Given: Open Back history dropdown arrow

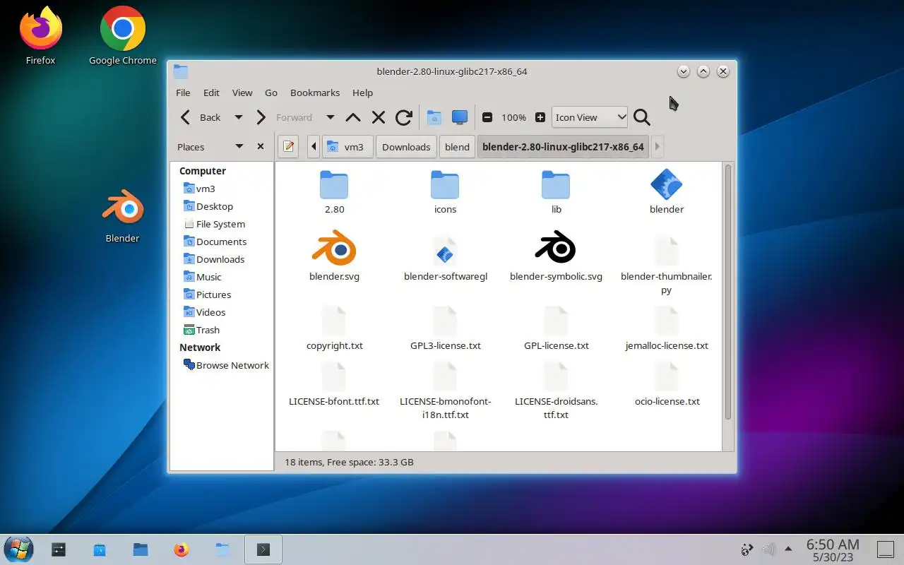Looking at the screenshot, I should point(239,117).
